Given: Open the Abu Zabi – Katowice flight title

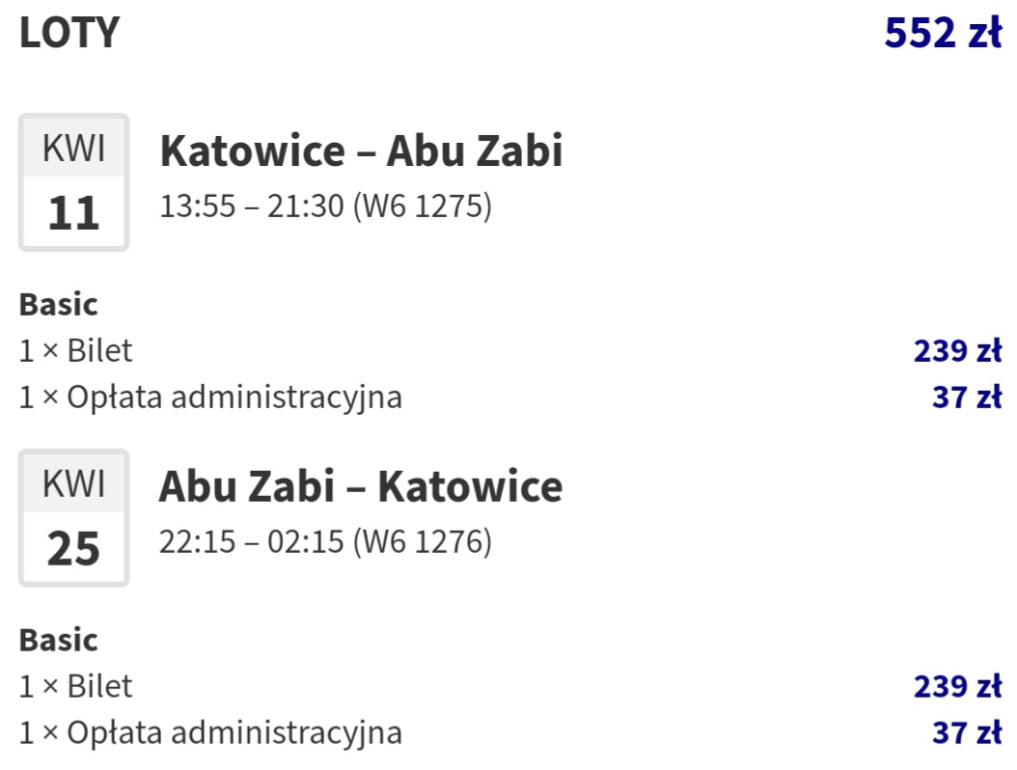Looking at the screenshot, I should coord(361,486).
